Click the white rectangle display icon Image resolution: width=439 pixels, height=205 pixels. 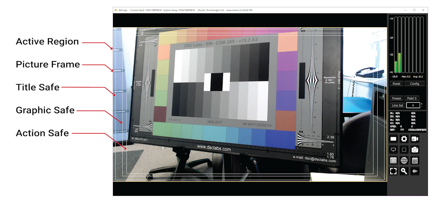(x=394, y=139)
